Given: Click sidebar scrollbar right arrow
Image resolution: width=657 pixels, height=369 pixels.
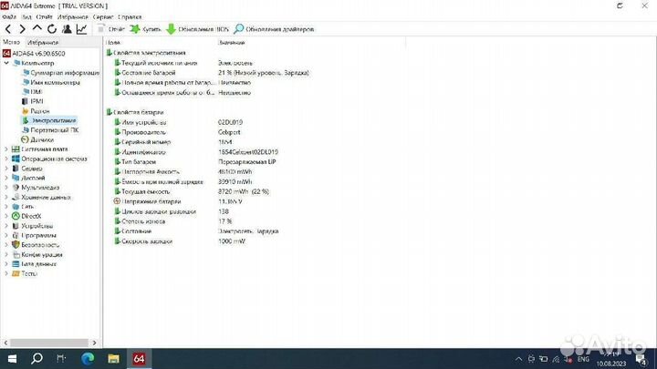Looking at the screenshot, I should pos(94,343).
